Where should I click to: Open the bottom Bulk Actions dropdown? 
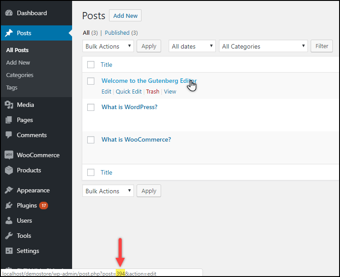(x=108, y=191)
